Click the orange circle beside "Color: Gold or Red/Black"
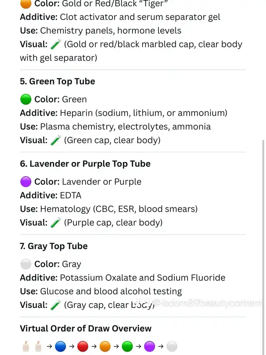 (26, 4)
